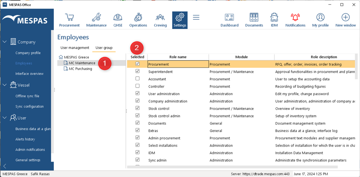Switch to the User management tab
The height and width of the screenshot is (177, 360).
[75, 48]
